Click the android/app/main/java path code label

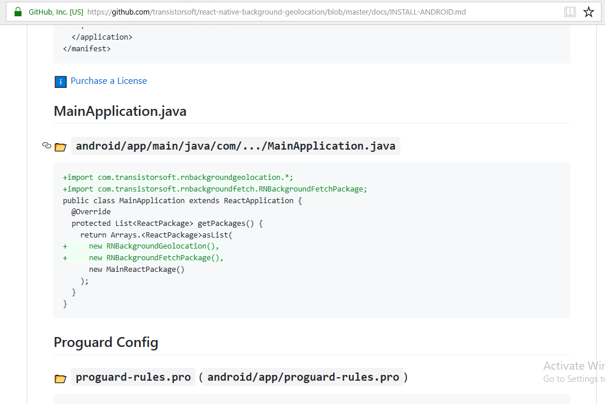coord(235,146)
